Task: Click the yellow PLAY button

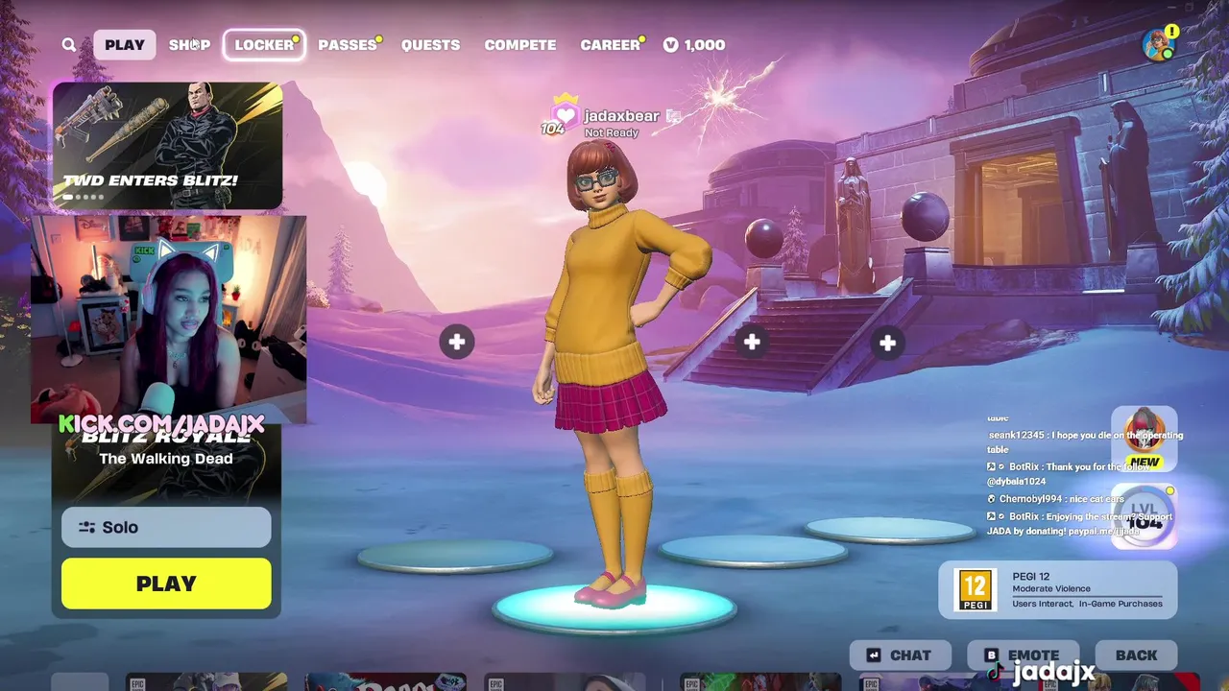Action: click(x=166, y=584)
